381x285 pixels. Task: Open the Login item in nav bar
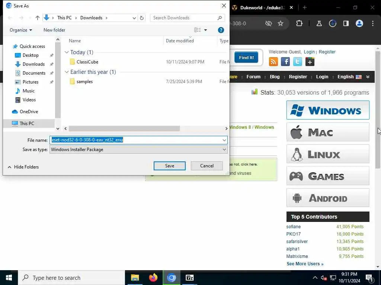coord(322,77)
